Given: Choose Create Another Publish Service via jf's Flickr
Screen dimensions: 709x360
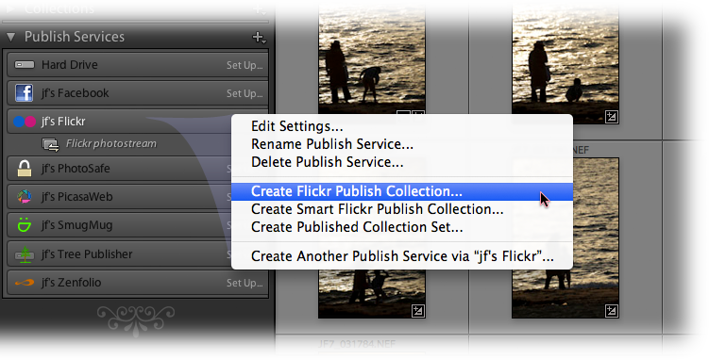Looking at the screenshot, I should click(x=401, y=256).
